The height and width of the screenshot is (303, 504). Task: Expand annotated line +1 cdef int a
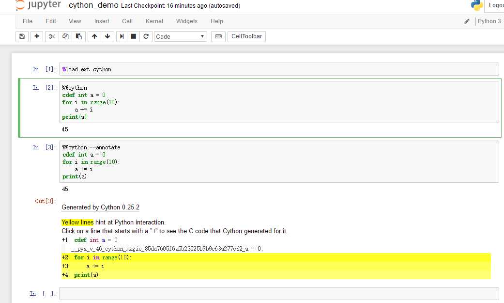tap(90, 240)
